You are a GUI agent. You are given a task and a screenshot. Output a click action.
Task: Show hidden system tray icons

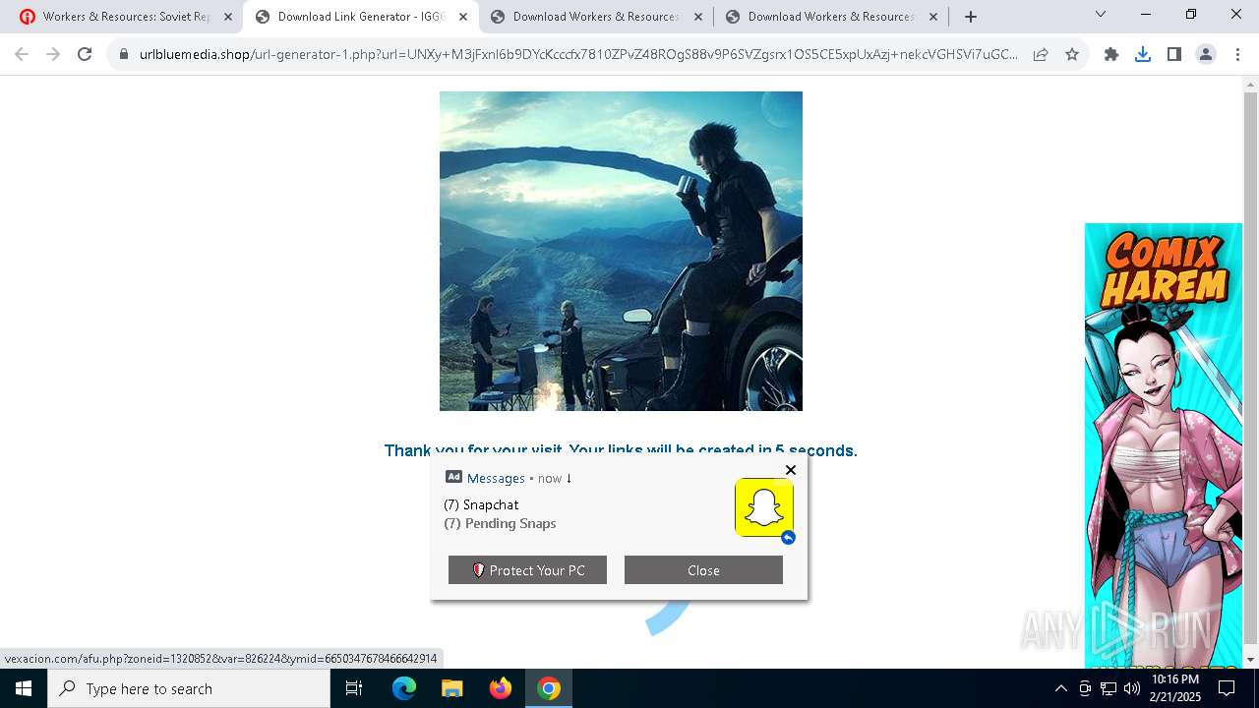tap(1060, 688)
